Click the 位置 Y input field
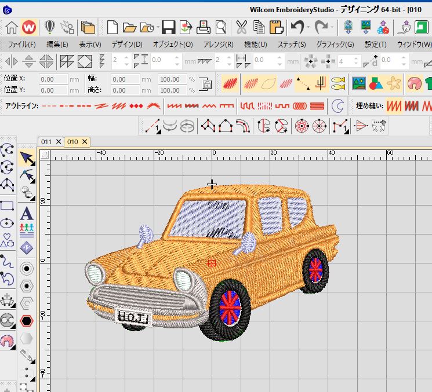 pyautogui.click(x=53, y=90)
